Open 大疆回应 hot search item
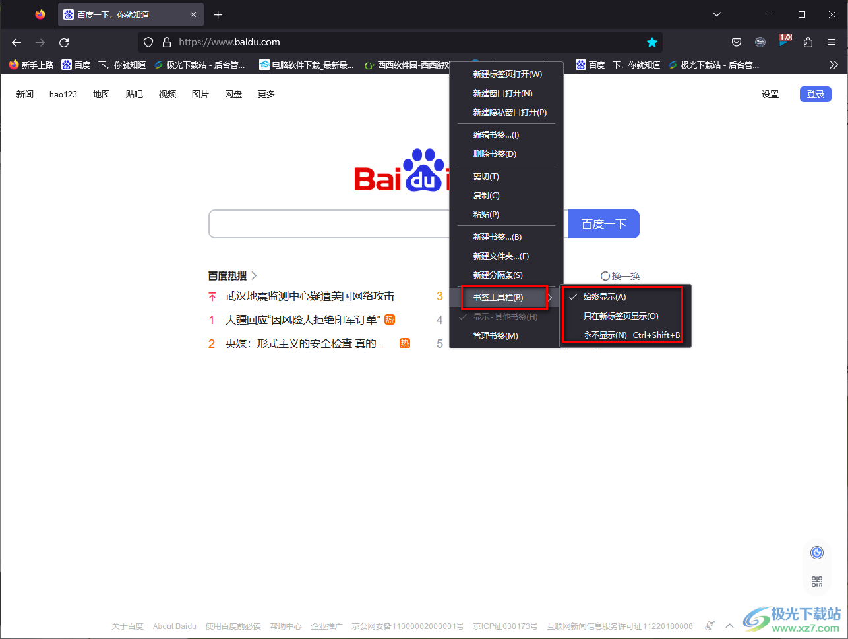This screenshot has width=848, height=639. tap(303, 320)
